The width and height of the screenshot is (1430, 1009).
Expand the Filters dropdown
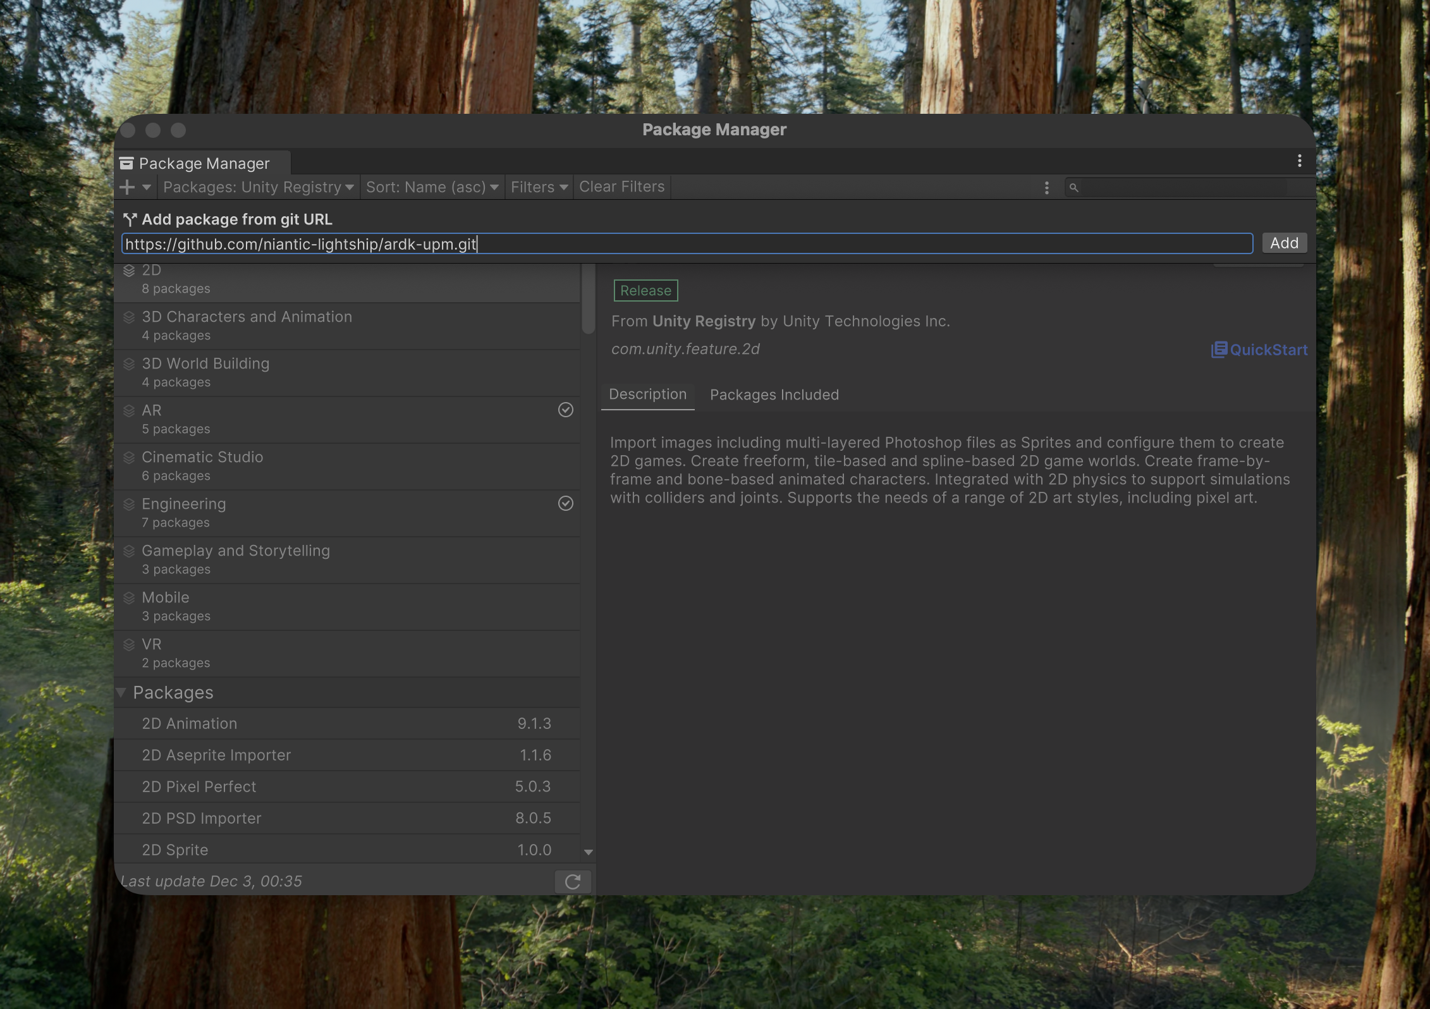[539, 187]
